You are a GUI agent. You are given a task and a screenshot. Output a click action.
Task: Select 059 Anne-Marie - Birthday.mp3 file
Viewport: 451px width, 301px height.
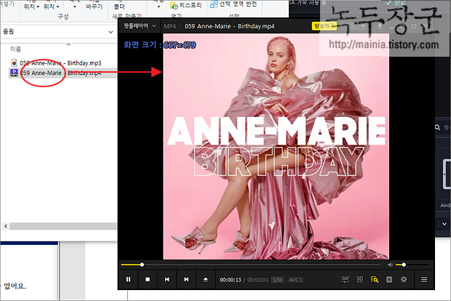[x=60, y=63]
